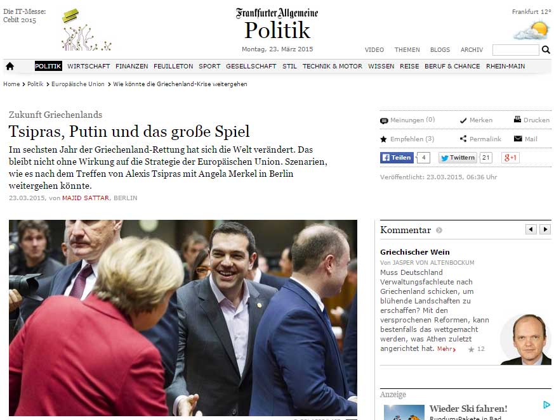This screenshot has height=420, width=554.
Task: Print the article using Drucken icon
Action: coord(517,120)
